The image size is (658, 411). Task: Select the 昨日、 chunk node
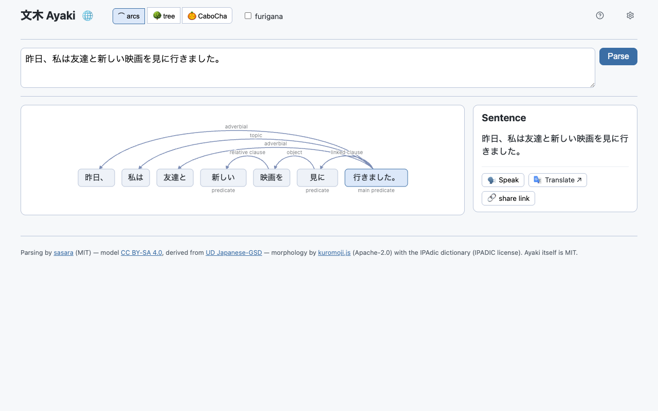pyautogui.click(x=96, y=178)
